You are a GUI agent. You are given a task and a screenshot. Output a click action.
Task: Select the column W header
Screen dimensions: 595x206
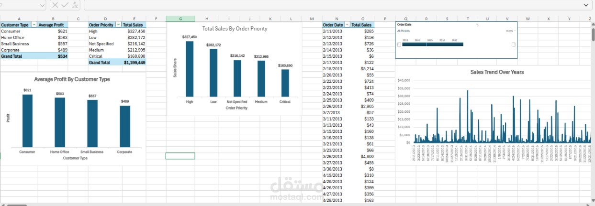click(x=528, y=19)
